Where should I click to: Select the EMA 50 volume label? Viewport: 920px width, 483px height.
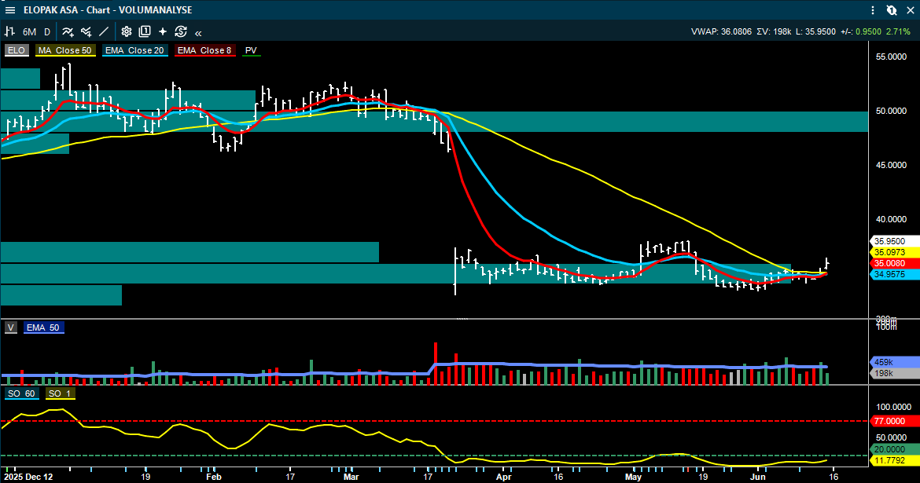(43, 327)
